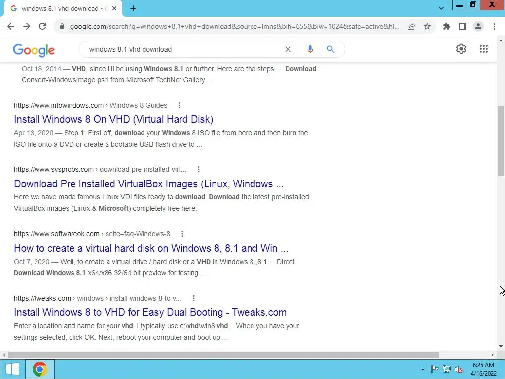Open muted volume tray icon
Image resolution: width=505 pixels, height=379 pixels.
tap(459, 369)
